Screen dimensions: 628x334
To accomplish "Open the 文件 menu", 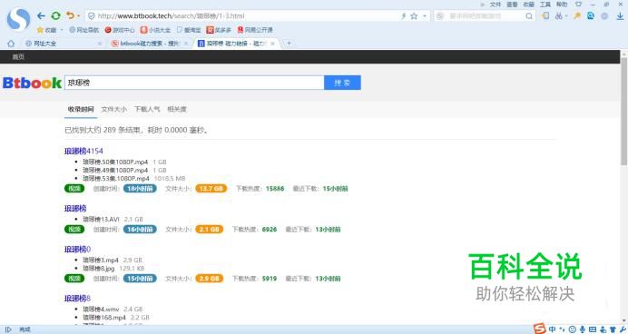I will 495,5.
